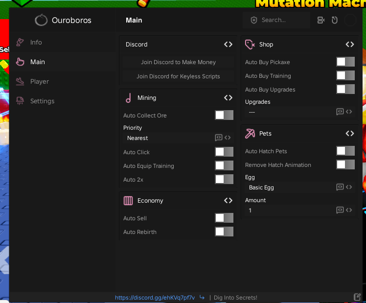Toggle Auto 2x switch
Image resolution: width=366 pixels, height=303 pixels.
[x=224, y=179]
